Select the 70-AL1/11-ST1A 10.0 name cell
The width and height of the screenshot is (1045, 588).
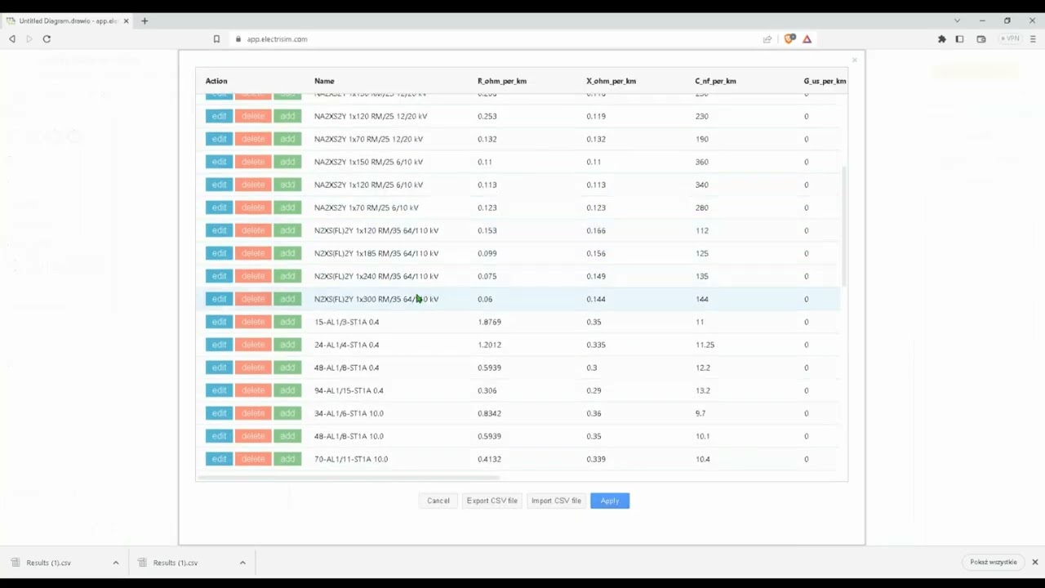[x=351, y=459]
